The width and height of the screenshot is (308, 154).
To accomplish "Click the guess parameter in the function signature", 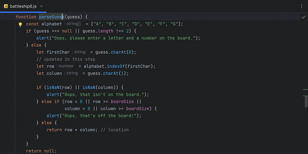I will (74, 17).
